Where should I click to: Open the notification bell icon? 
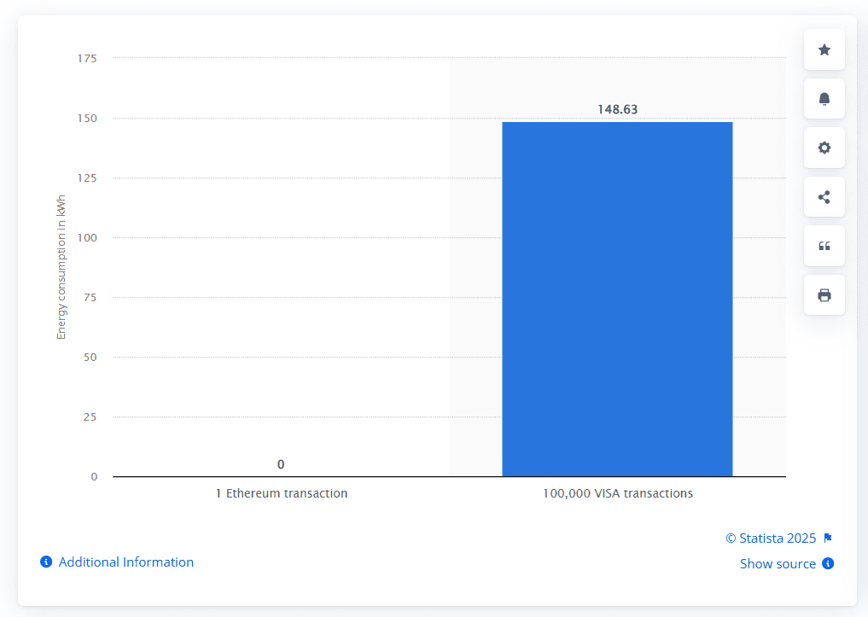(x=823, y=98)
